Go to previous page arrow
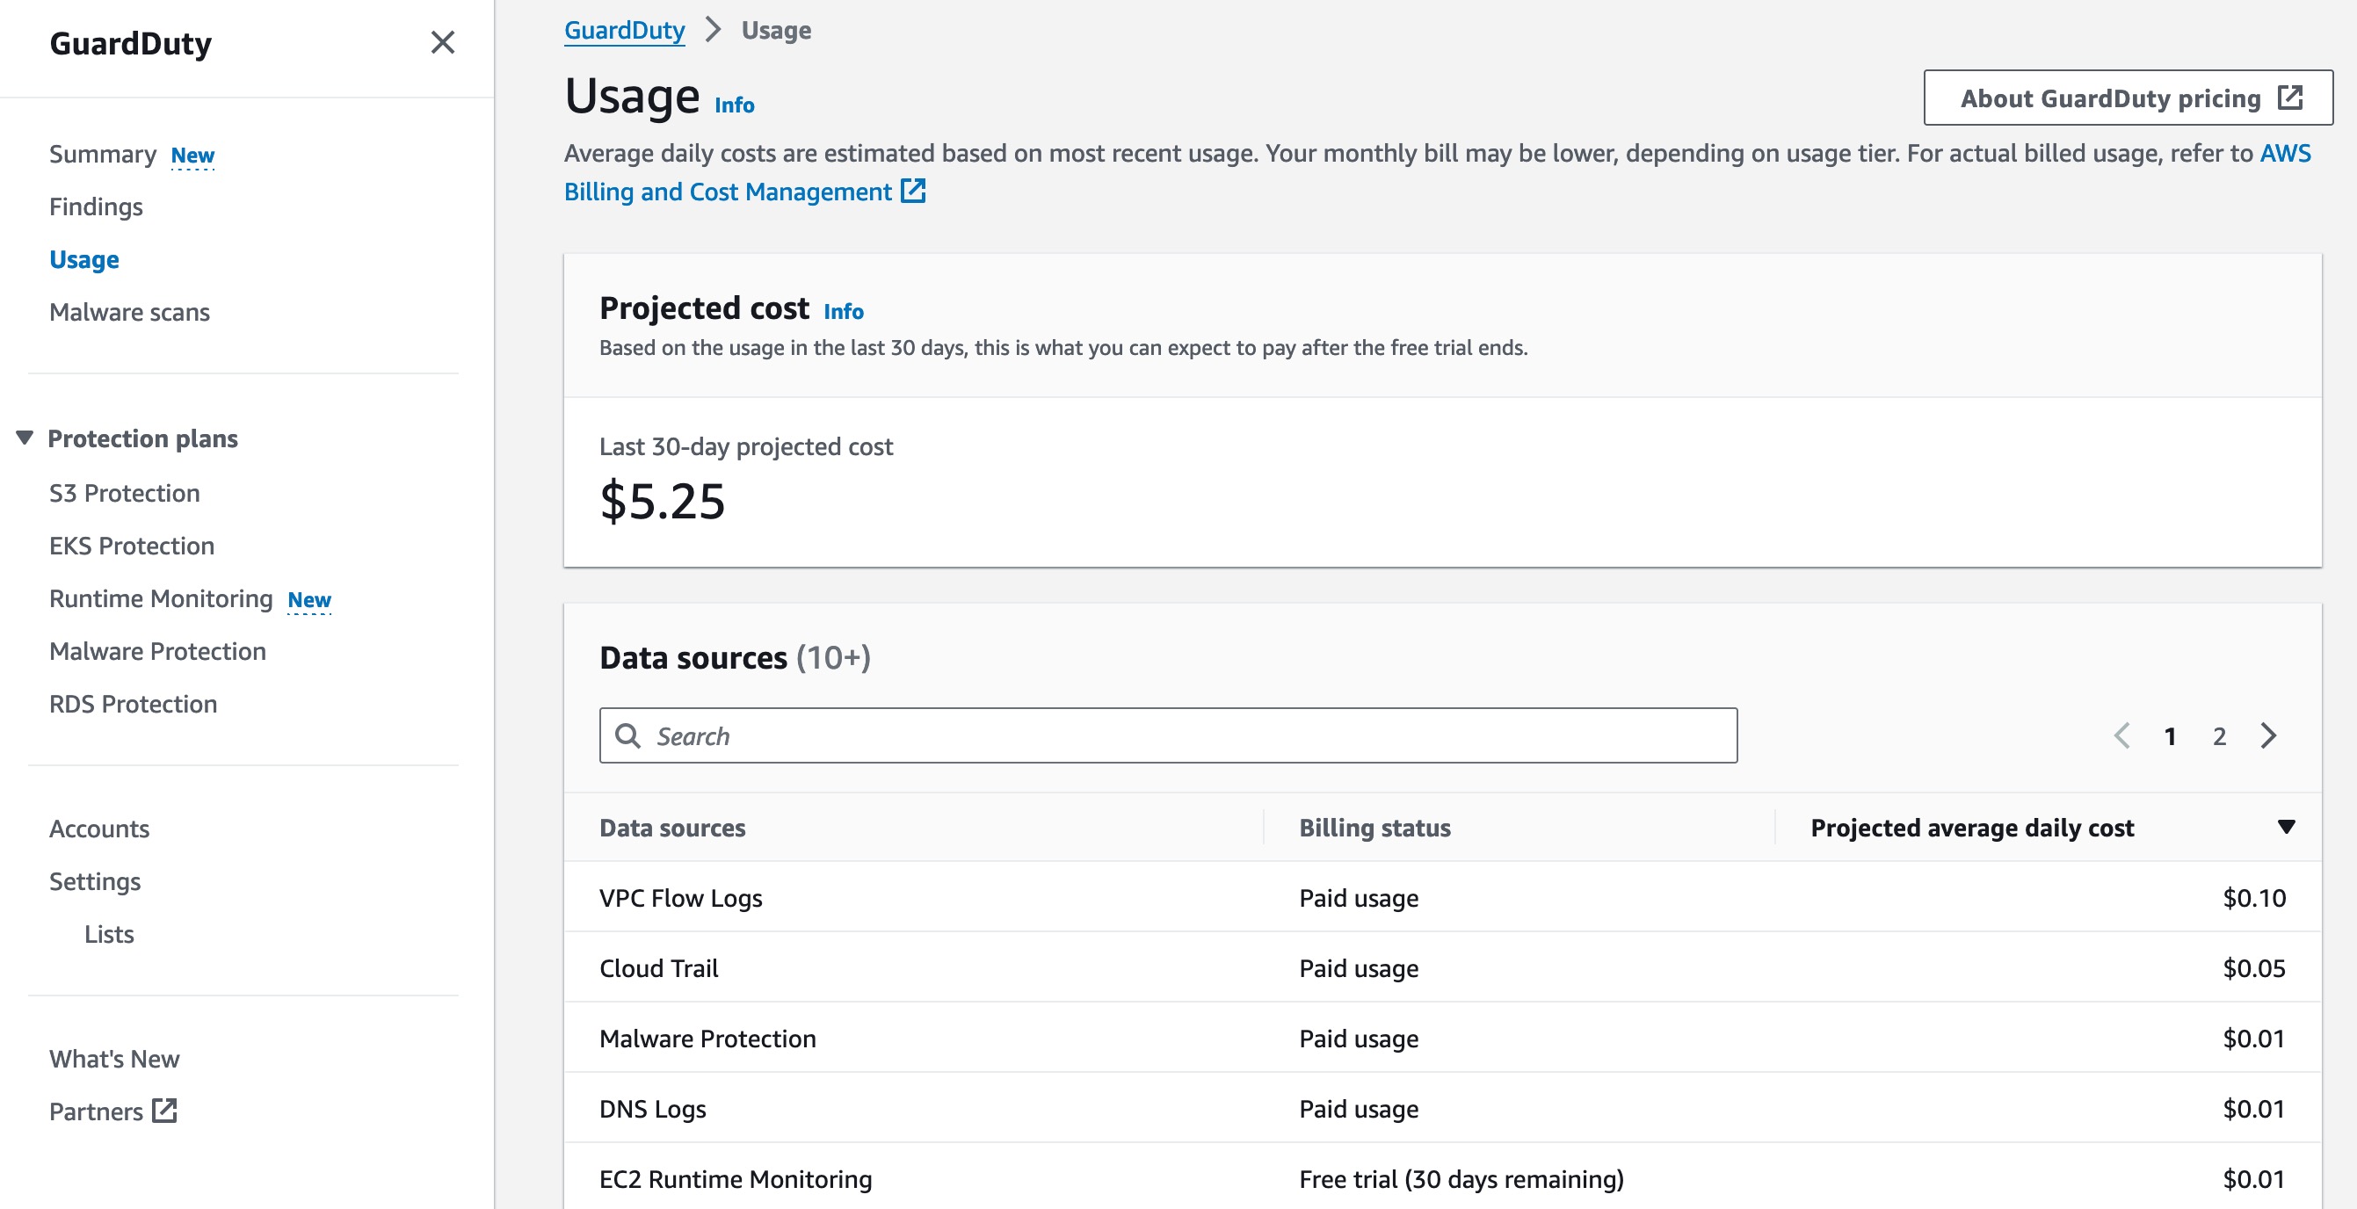Screen dimensions: 2357x1209 (2121, 735)
